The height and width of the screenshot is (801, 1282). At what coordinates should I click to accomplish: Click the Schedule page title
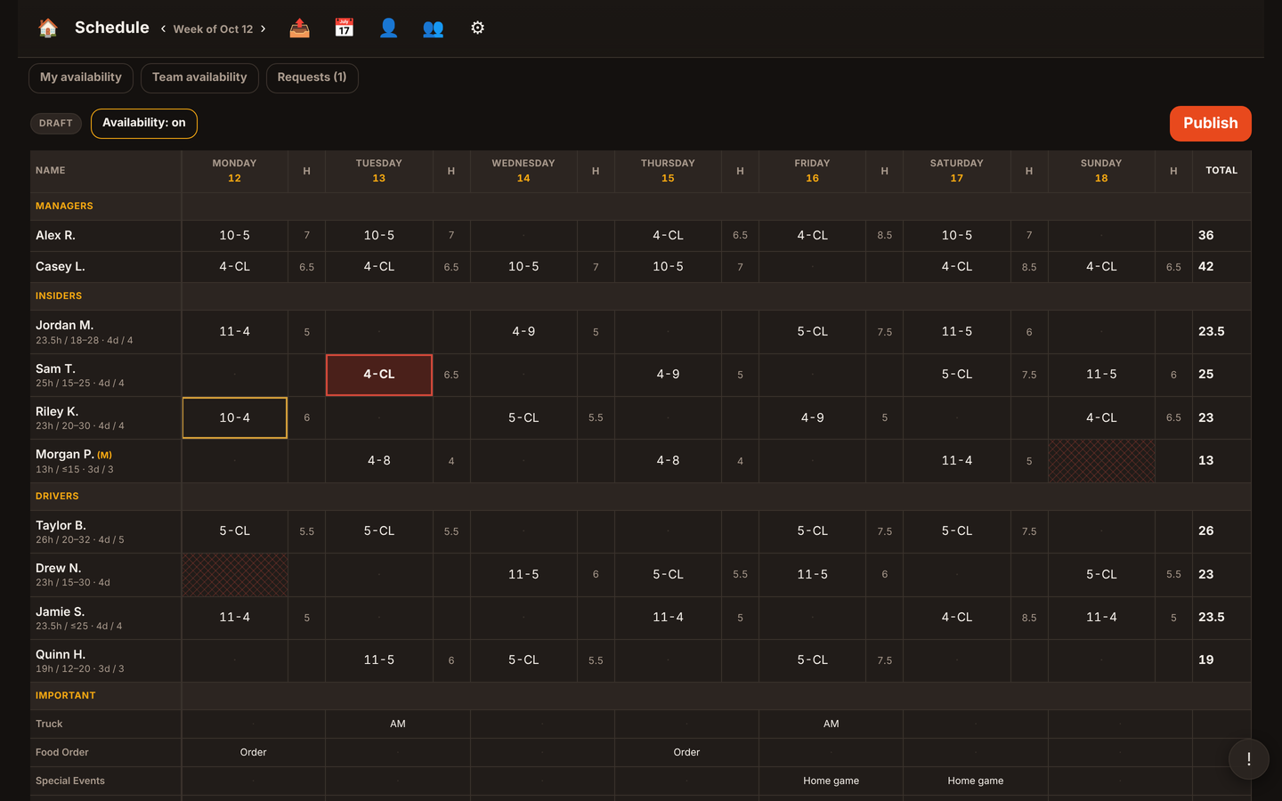point(112,28)
